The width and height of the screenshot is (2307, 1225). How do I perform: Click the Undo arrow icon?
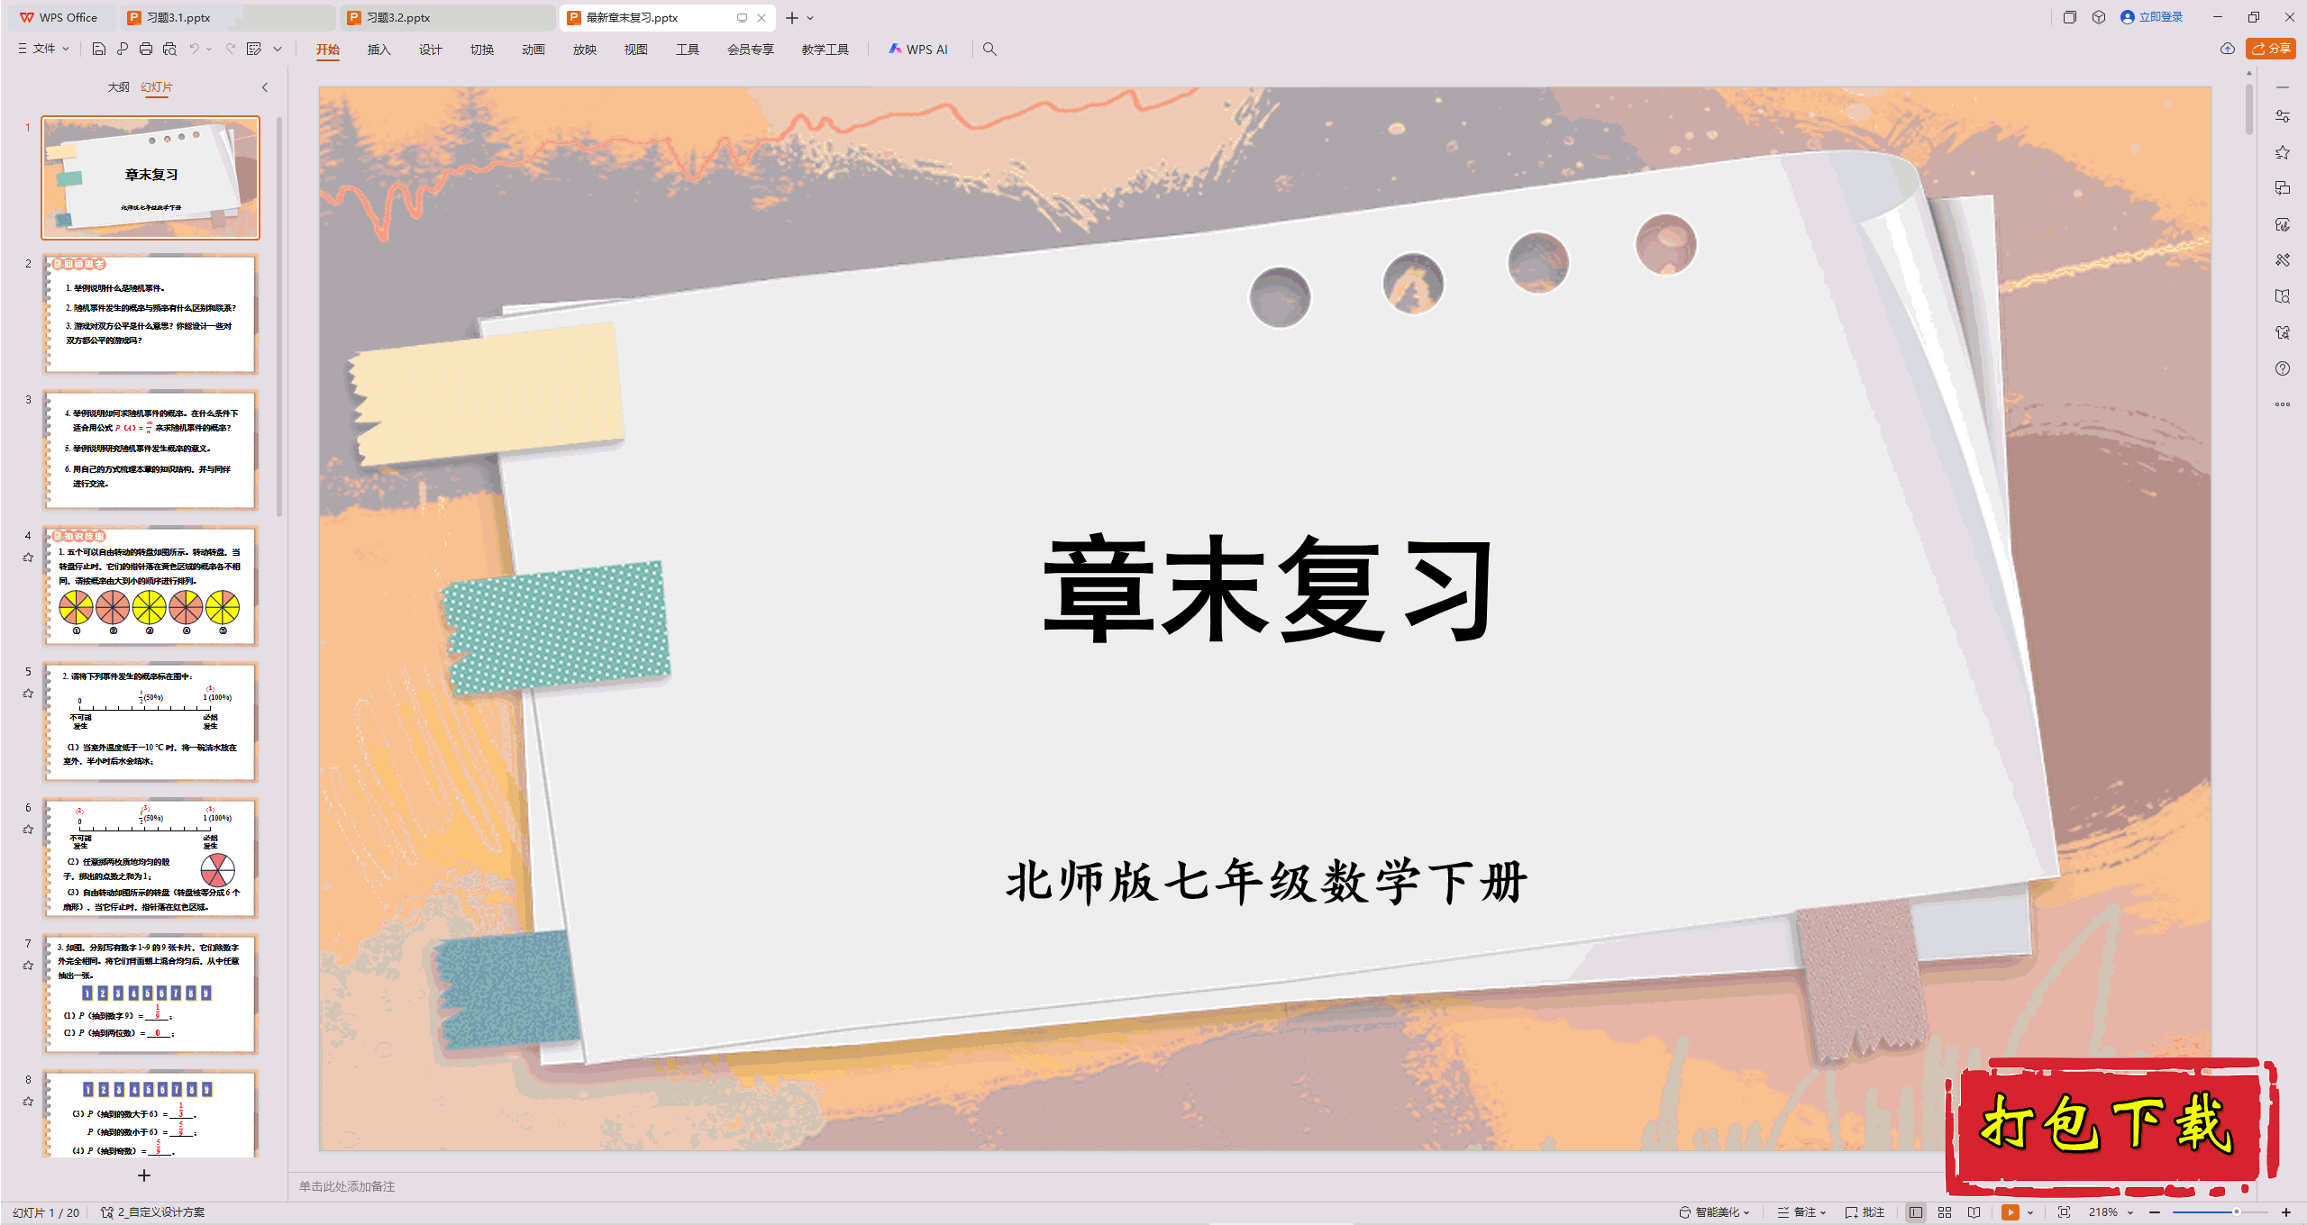click(x=194, y=49)
